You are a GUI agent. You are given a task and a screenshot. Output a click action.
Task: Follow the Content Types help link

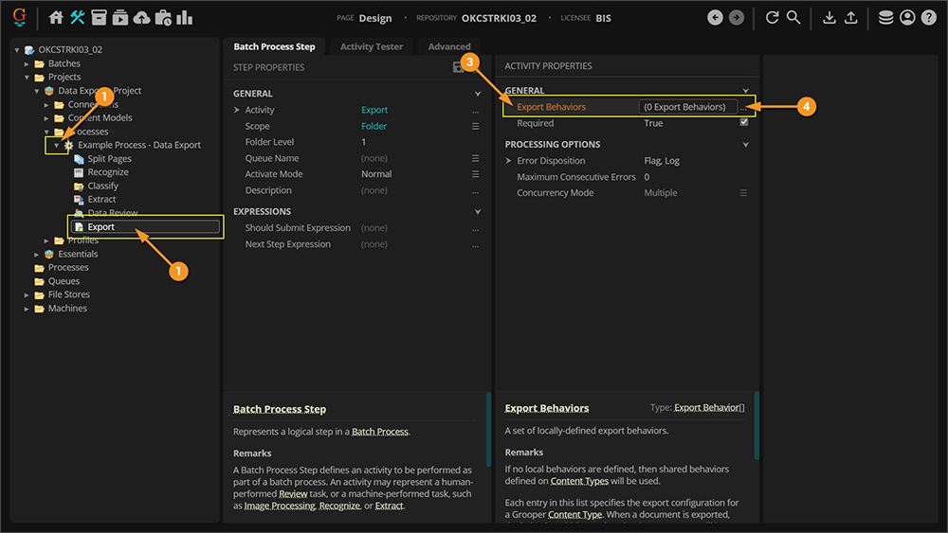coord(579,481)
